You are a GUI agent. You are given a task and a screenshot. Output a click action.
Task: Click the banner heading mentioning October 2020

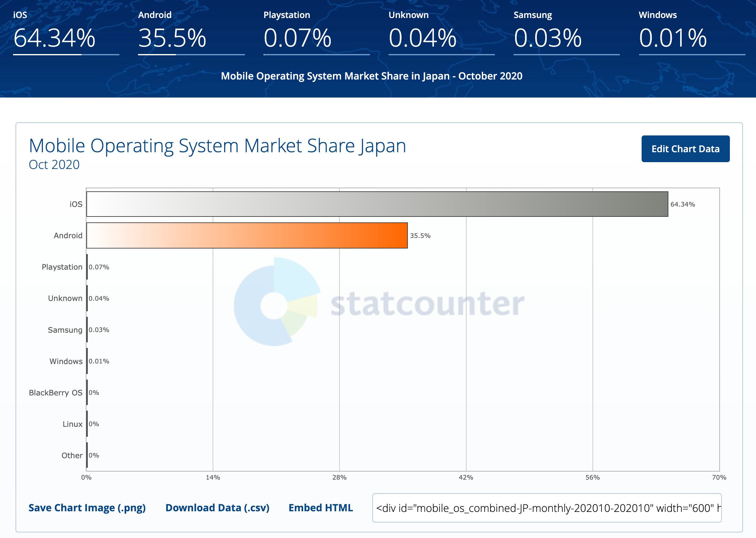[371, 76]
